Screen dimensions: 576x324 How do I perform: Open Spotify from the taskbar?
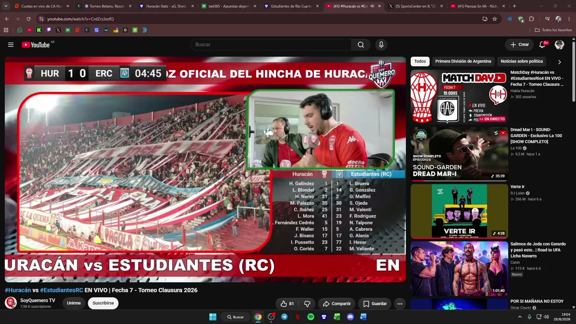point(310,317)
